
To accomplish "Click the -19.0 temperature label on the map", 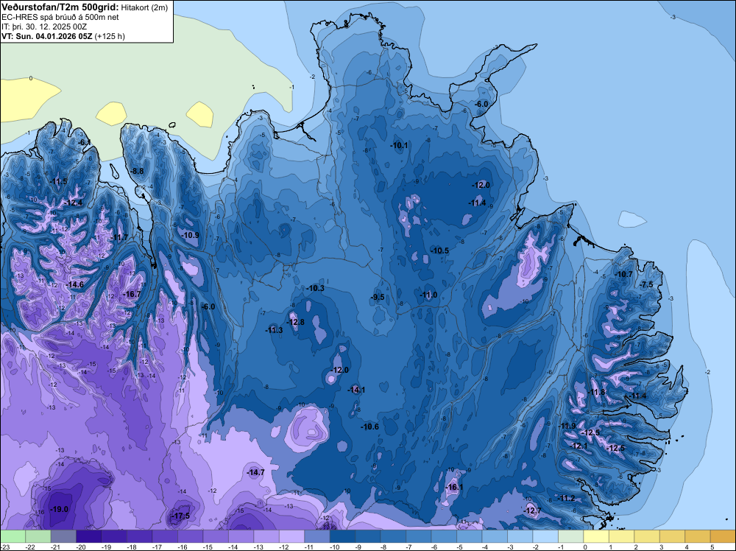I will pyautogui.click(x=60, y=509).
